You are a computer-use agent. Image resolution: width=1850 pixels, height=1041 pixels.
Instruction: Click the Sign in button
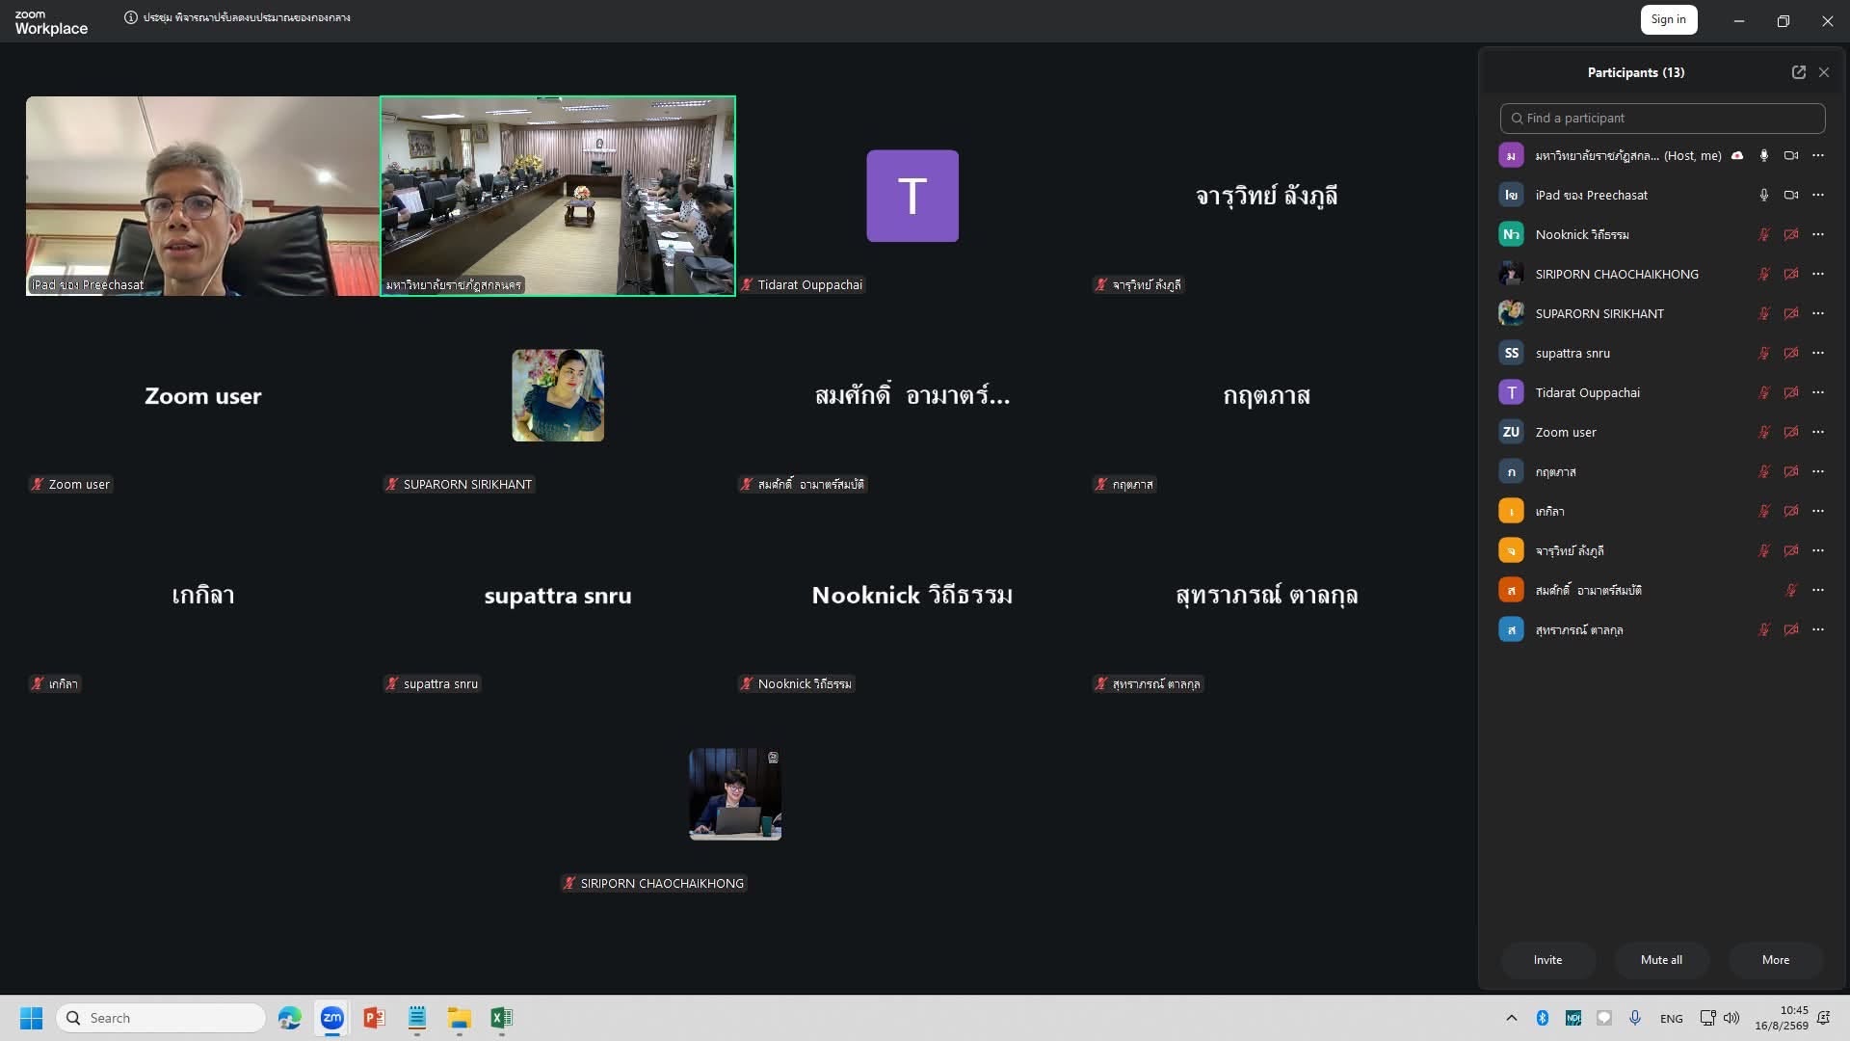(x=1669, y=19)
